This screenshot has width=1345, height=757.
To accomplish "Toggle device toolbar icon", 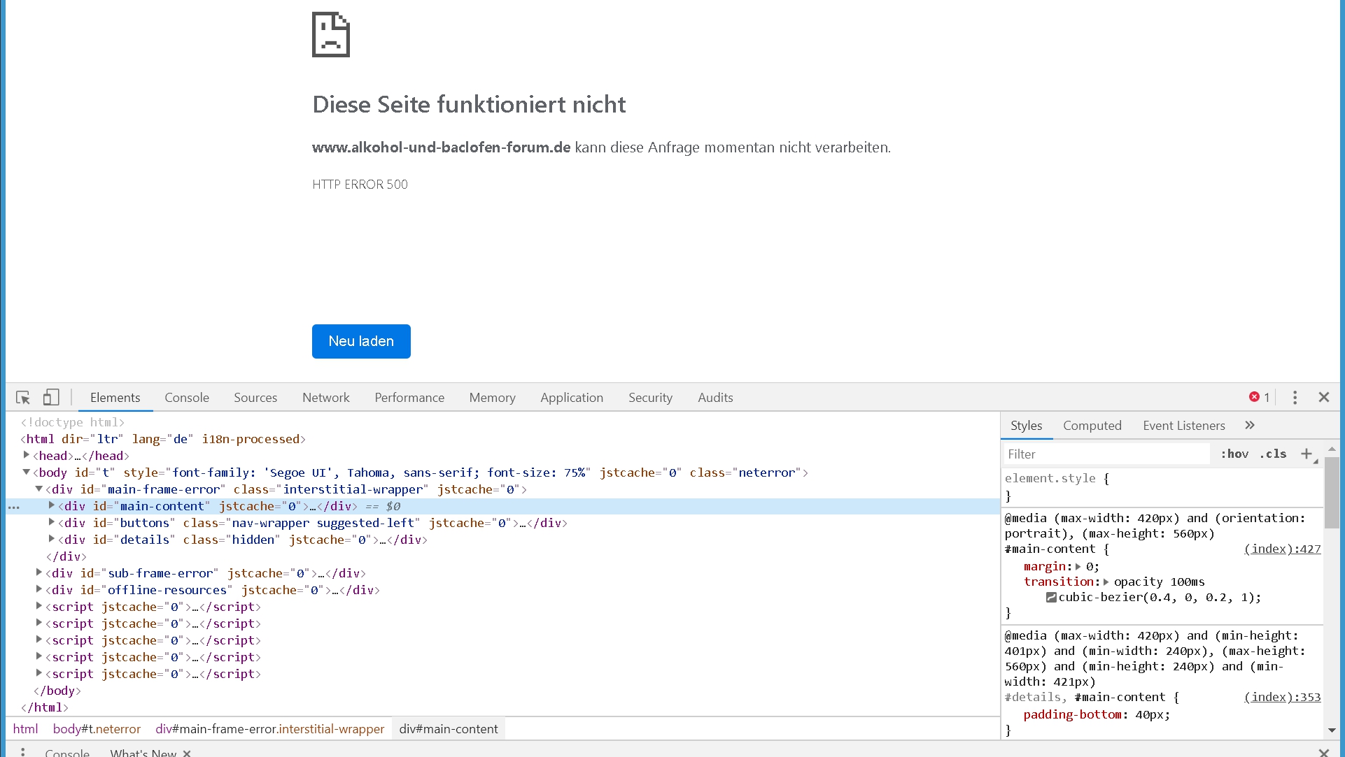I will pos(51,398).
